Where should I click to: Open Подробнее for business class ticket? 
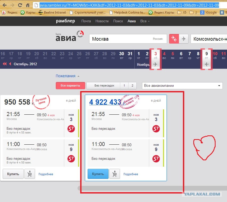coord(131,174)
